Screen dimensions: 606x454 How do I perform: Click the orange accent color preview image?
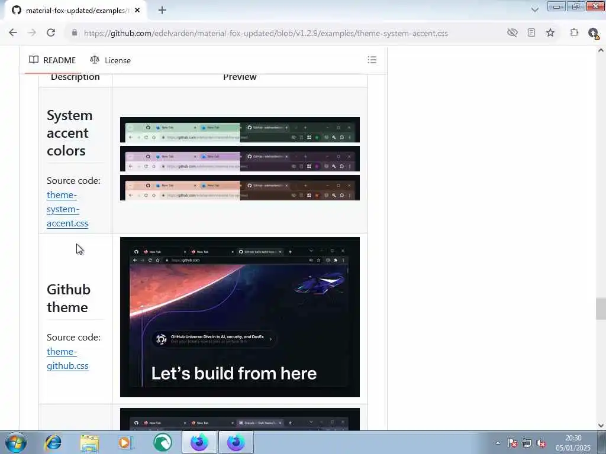(240, 187)
